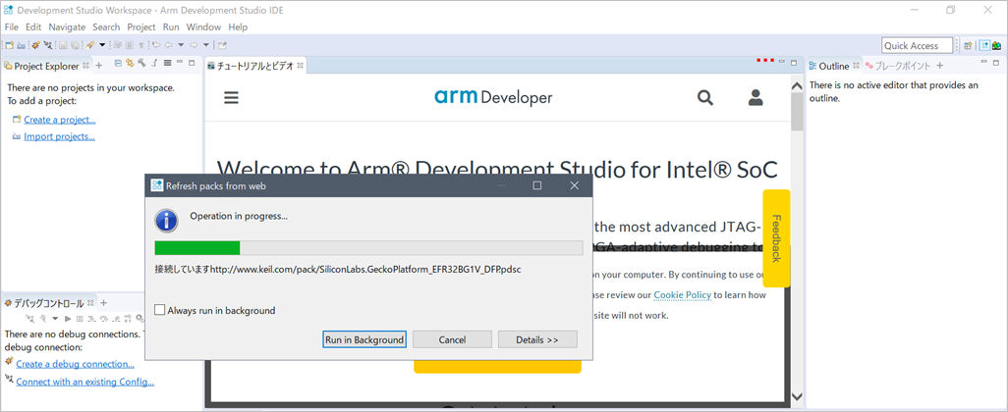The height and width of the screenshot is (412, 1008).
Task: Click the browser scrollbar up arrow
Action: (x=797, y=86)
